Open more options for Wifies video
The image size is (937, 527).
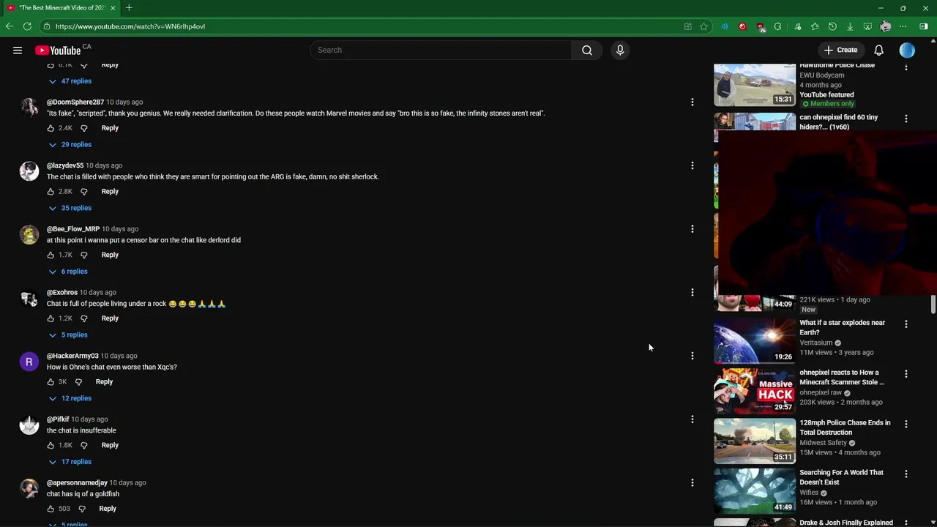906,474
